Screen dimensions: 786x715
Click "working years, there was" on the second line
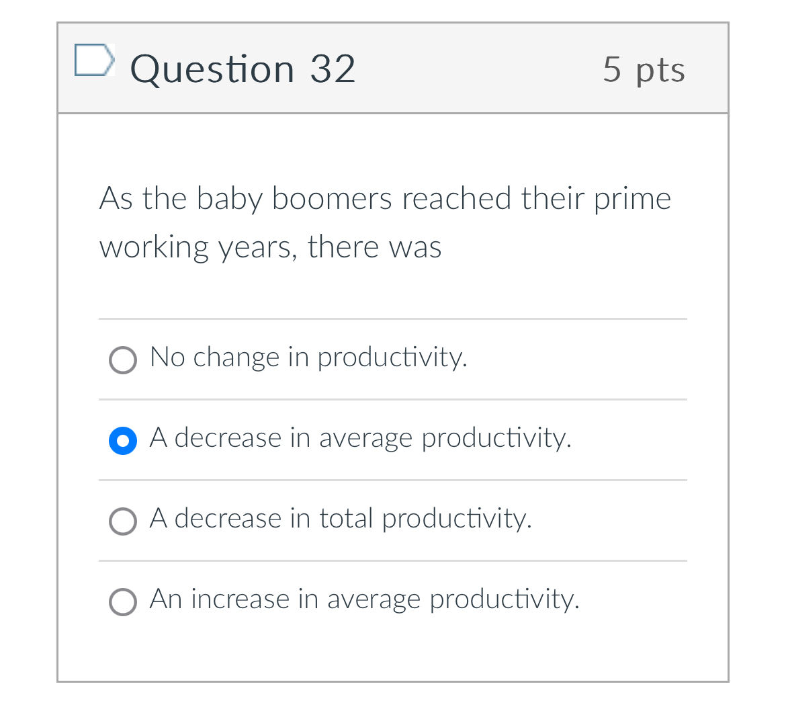pyautogui.click(x=271, y=247)
